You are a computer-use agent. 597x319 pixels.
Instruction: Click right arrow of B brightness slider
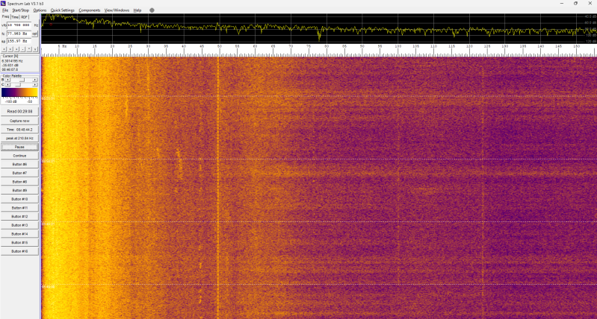click(x=34, y=80)
